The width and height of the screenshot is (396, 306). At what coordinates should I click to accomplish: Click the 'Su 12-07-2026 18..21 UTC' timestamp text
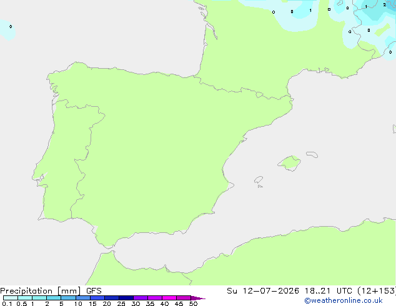click(x=289, y=291)
